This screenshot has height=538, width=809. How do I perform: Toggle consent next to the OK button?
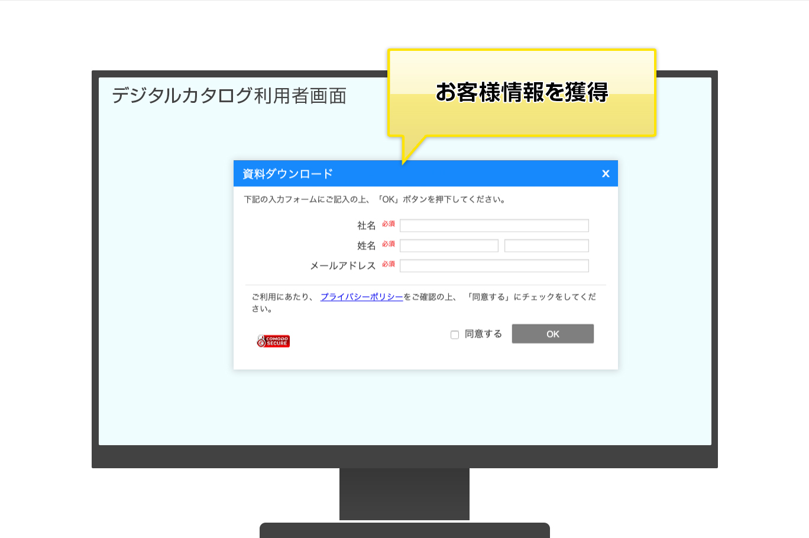click(454, 334)
